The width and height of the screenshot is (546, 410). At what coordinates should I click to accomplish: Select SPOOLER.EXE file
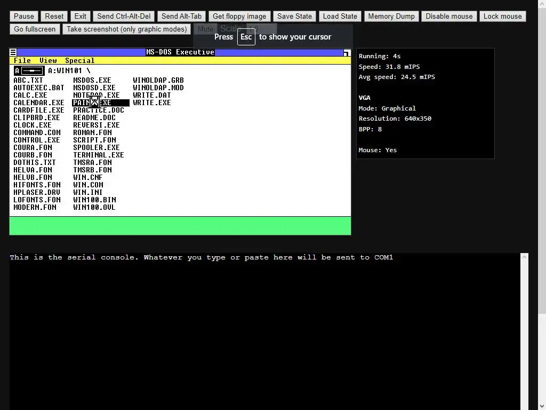pos(97,147)
